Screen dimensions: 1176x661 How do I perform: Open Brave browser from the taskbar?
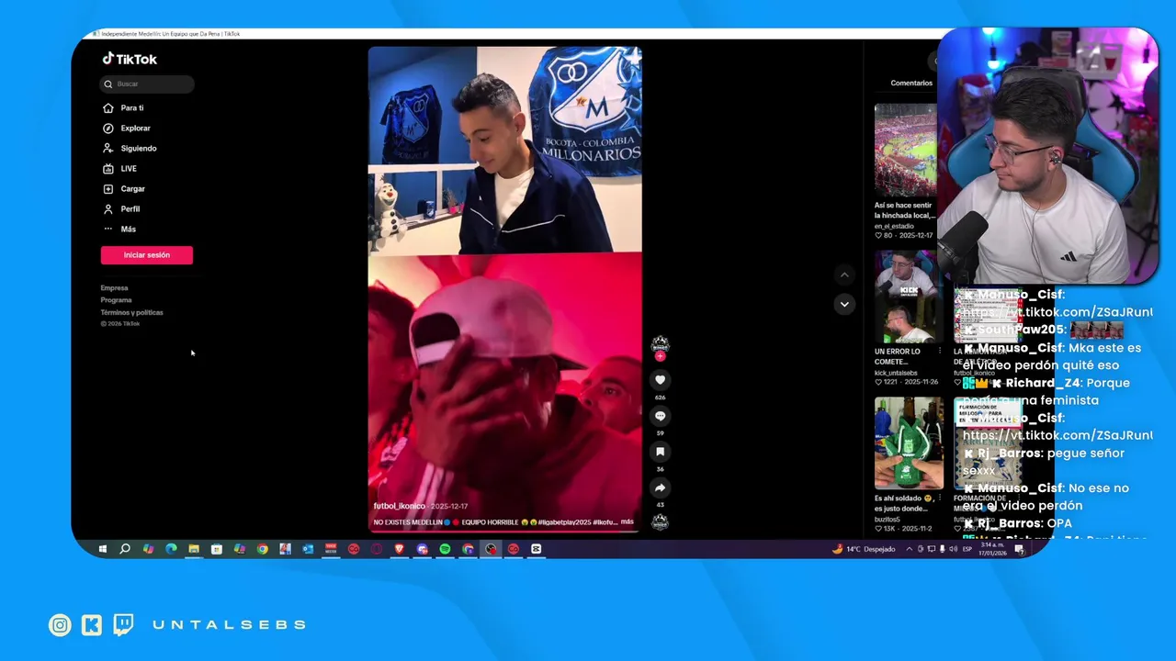pos(399,549)
